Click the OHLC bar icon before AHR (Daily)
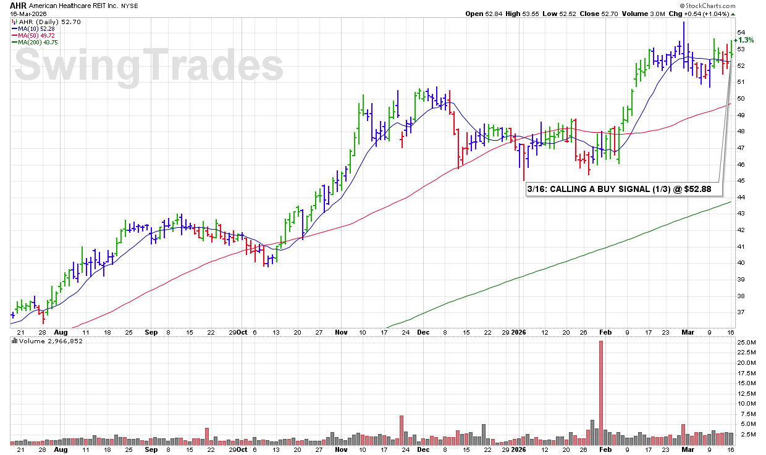The image size is (766, 455). tap(14, 22)
